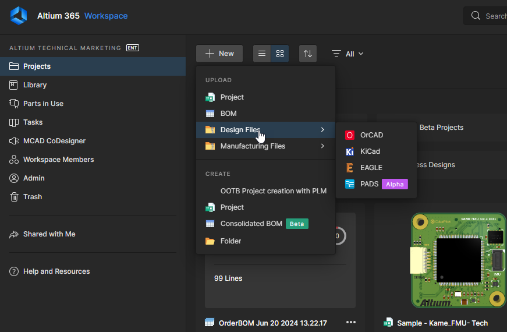Click the Altium 365 logo icon
Image resolution: width=507 pixels, height=332 pixels.
19,16
